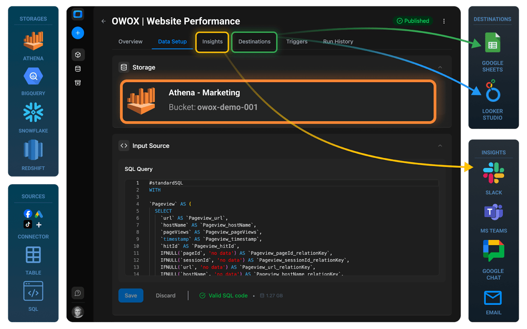Click the blue plus create button

pos(78,33)
